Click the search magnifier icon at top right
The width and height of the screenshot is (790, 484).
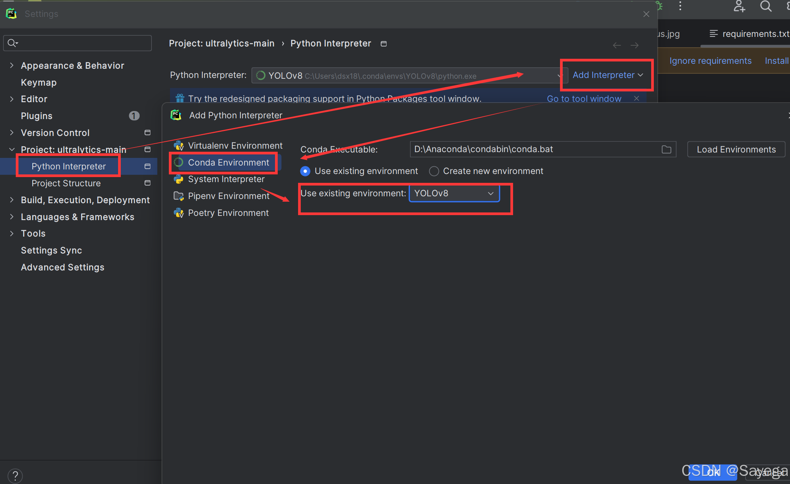pos(765,7)
